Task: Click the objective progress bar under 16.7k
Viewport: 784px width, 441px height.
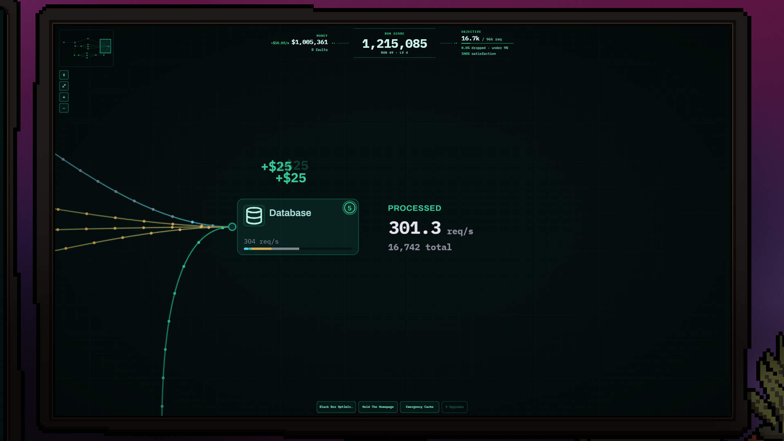Action: point(487,43)
